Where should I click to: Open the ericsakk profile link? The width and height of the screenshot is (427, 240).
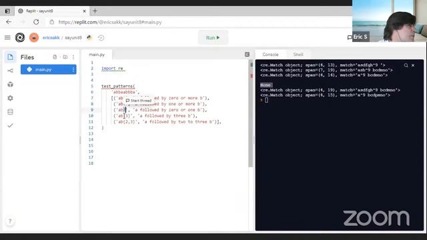coord(51,37)
